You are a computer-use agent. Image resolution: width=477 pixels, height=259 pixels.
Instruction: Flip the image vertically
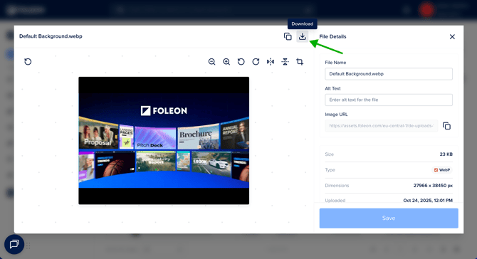[x=285, y=62]
